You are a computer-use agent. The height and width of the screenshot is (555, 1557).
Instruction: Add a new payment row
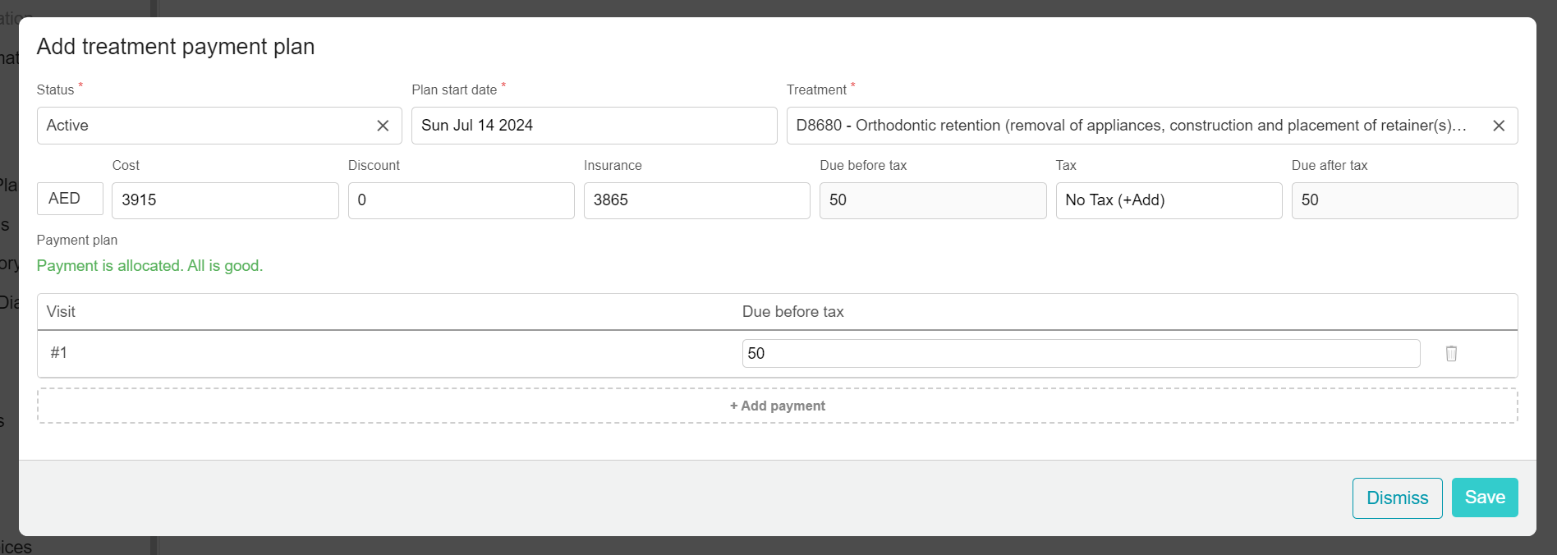click(x=777, y=406)
